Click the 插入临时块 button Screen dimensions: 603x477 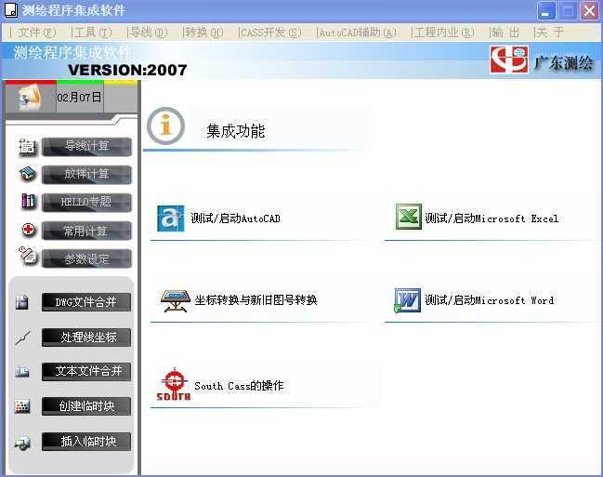coord(86,441)
